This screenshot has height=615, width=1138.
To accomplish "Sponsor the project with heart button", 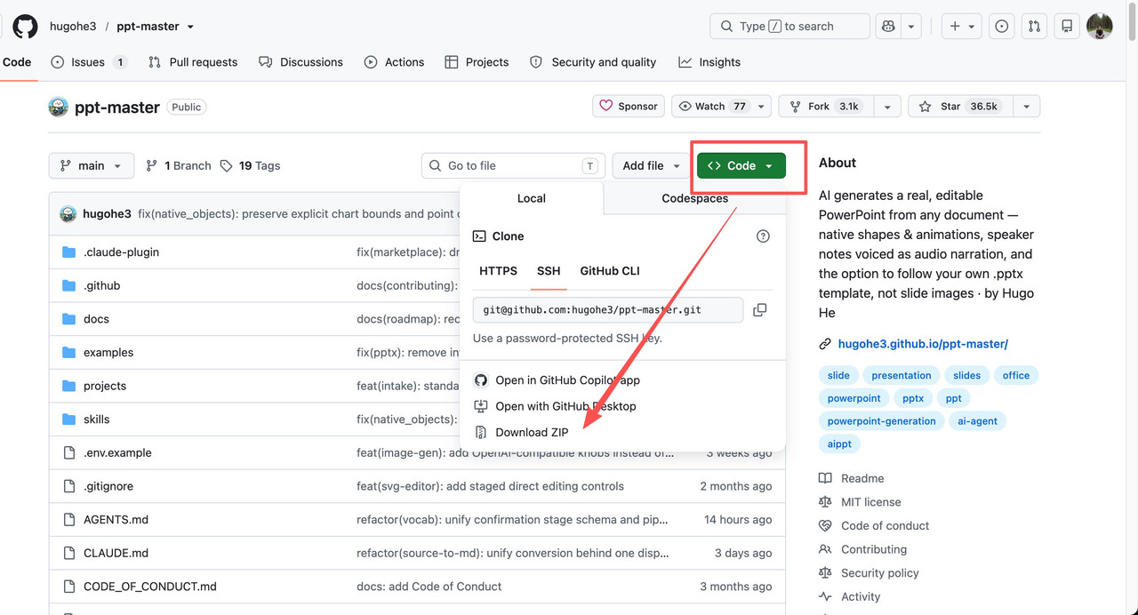I will pos(629,107).
